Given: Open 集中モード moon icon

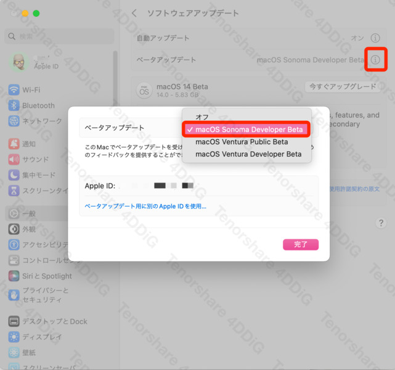Looking at the screenshot, I should coord(14,175).
